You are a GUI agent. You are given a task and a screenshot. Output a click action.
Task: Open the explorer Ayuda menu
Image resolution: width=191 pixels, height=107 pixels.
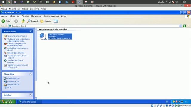tap(64, 16)
